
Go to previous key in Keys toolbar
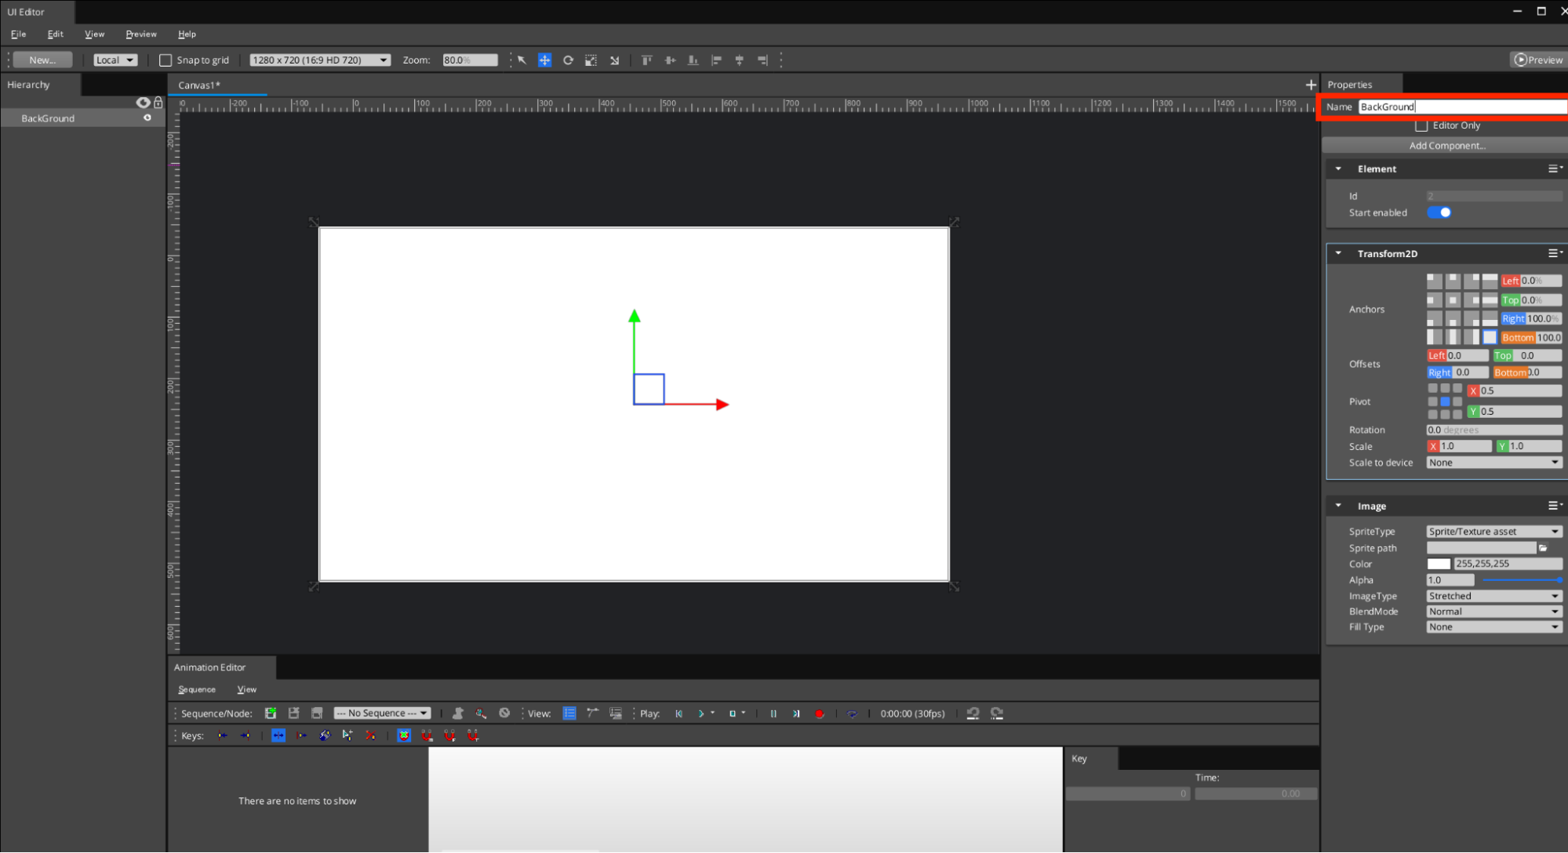tap(223, 735)
